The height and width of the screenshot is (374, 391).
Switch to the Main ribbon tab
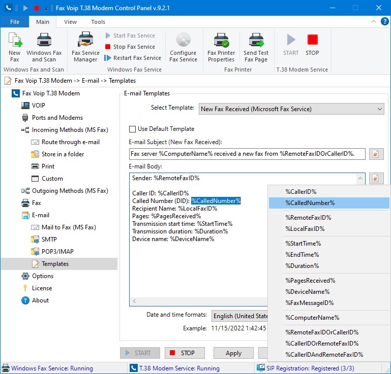[x=43, y=22]
